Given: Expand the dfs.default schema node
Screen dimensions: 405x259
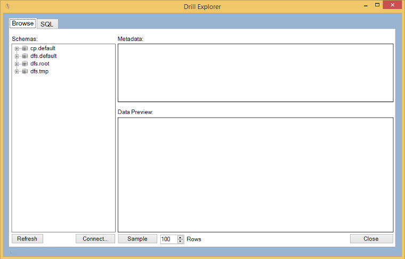Looking at the screenshot, I should [17, 56].
